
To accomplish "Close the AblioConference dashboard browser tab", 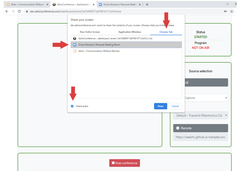I will click(x=94, y=5).
